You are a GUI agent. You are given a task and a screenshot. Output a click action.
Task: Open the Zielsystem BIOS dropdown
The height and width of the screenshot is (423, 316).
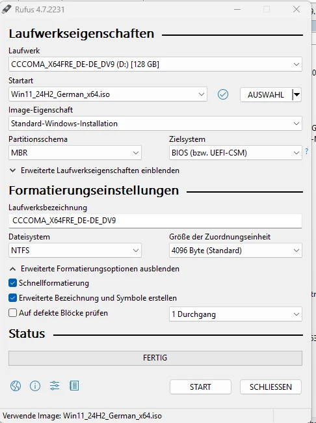pos(235,153)
